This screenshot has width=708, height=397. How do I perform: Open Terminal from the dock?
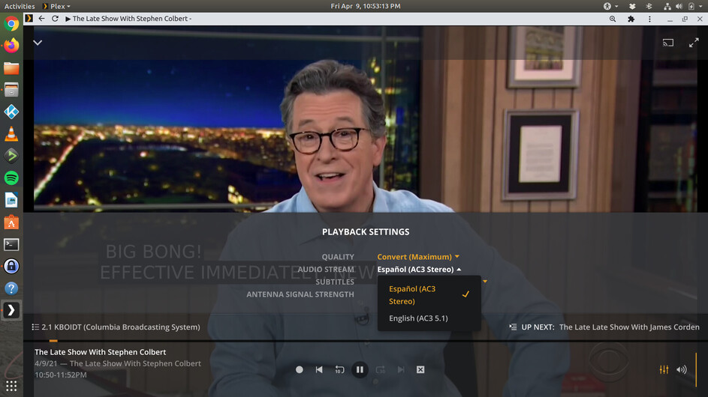coord(11,244)
